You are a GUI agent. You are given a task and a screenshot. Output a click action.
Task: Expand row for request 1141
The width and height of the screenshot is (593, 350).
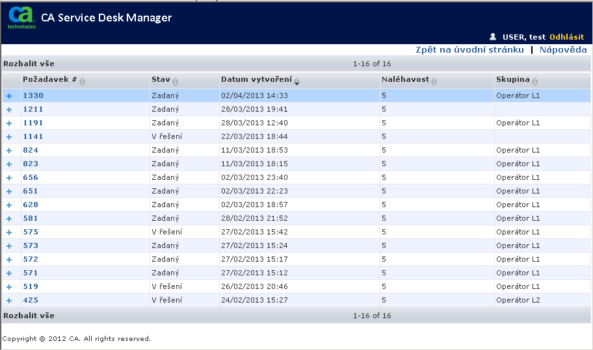click(9, 136)
